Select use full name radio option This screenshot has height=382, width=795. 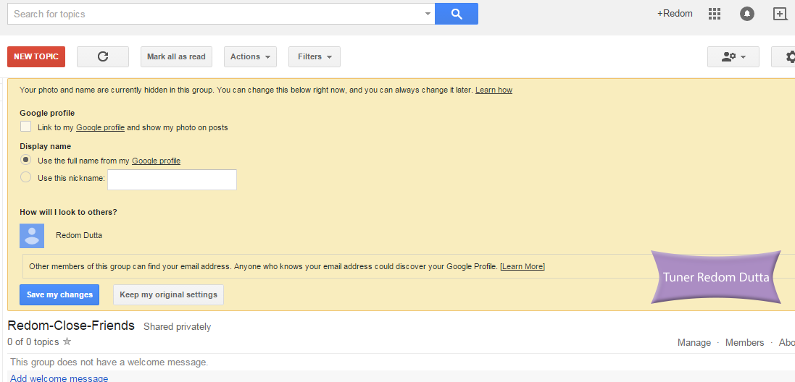[26, 160]
